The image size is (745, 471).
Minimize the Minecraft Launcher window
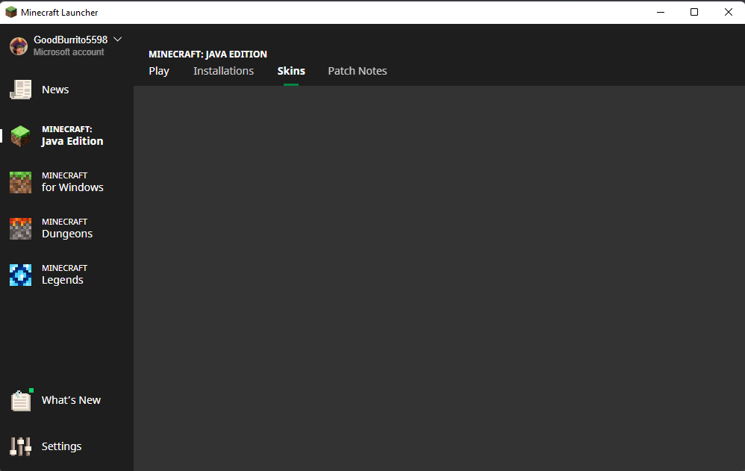click(661, 12)
